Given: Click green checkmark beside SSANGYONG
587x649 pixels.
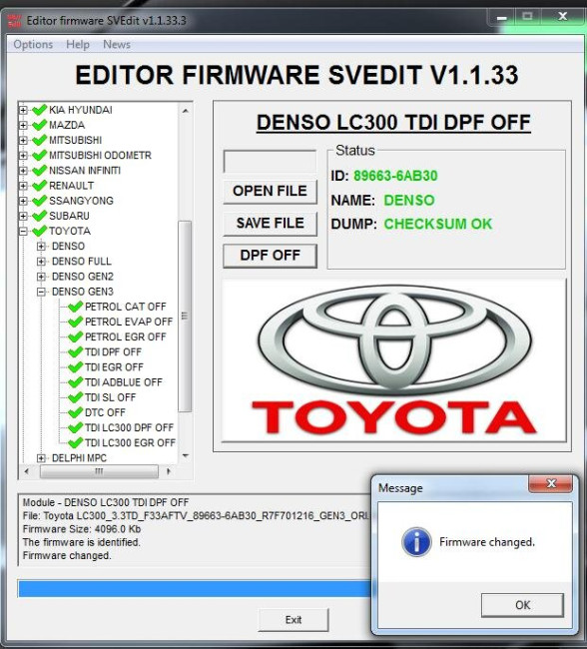Looking at the screenshot, I should coord(39,201).
